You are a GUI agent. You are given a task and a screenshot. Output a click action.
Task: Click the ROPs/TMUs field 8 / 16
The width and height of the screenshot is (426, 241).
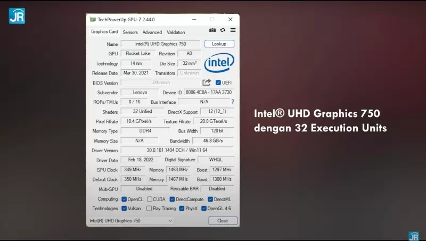tap(135, 102)
